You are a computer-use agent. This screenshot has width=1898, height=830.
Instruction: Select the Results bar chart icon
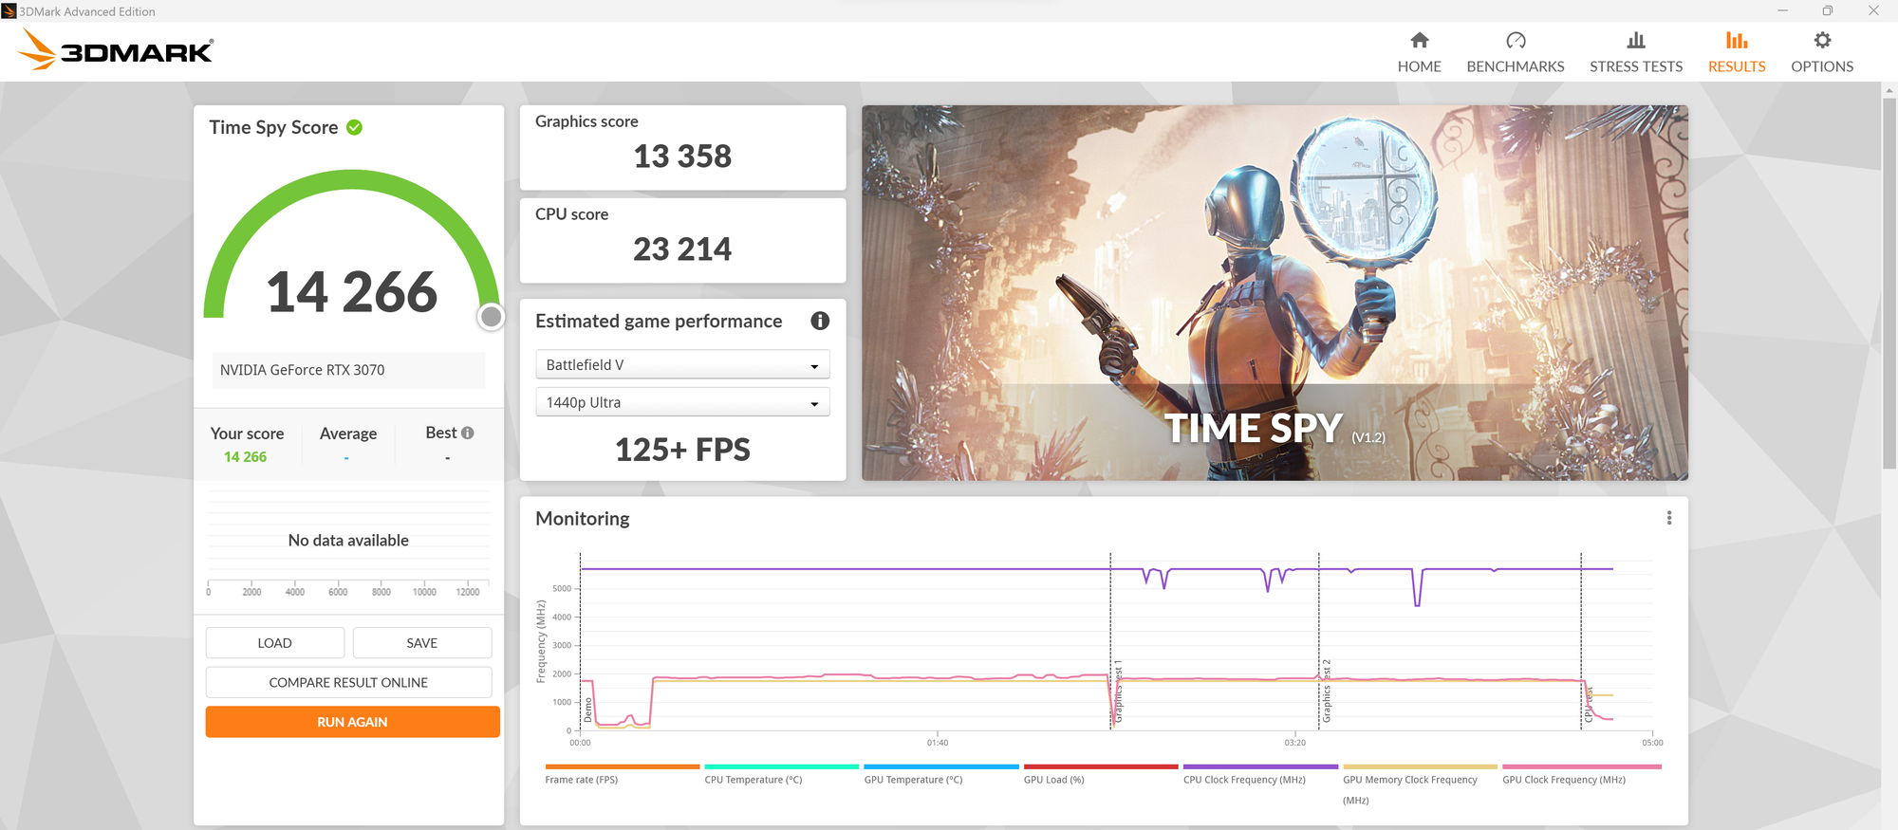tap(1737, 40)
